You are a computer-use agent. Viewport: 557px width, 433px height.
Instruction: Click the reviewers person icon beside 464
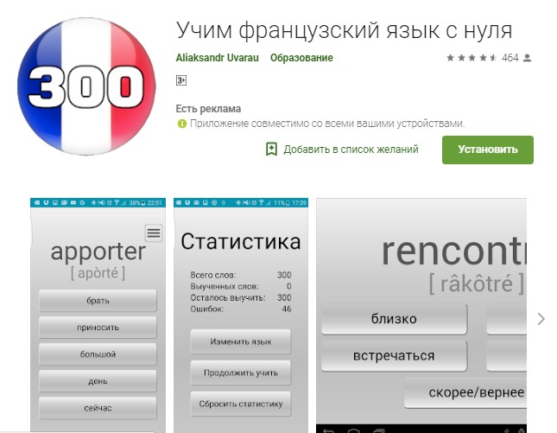pos(528,58)
